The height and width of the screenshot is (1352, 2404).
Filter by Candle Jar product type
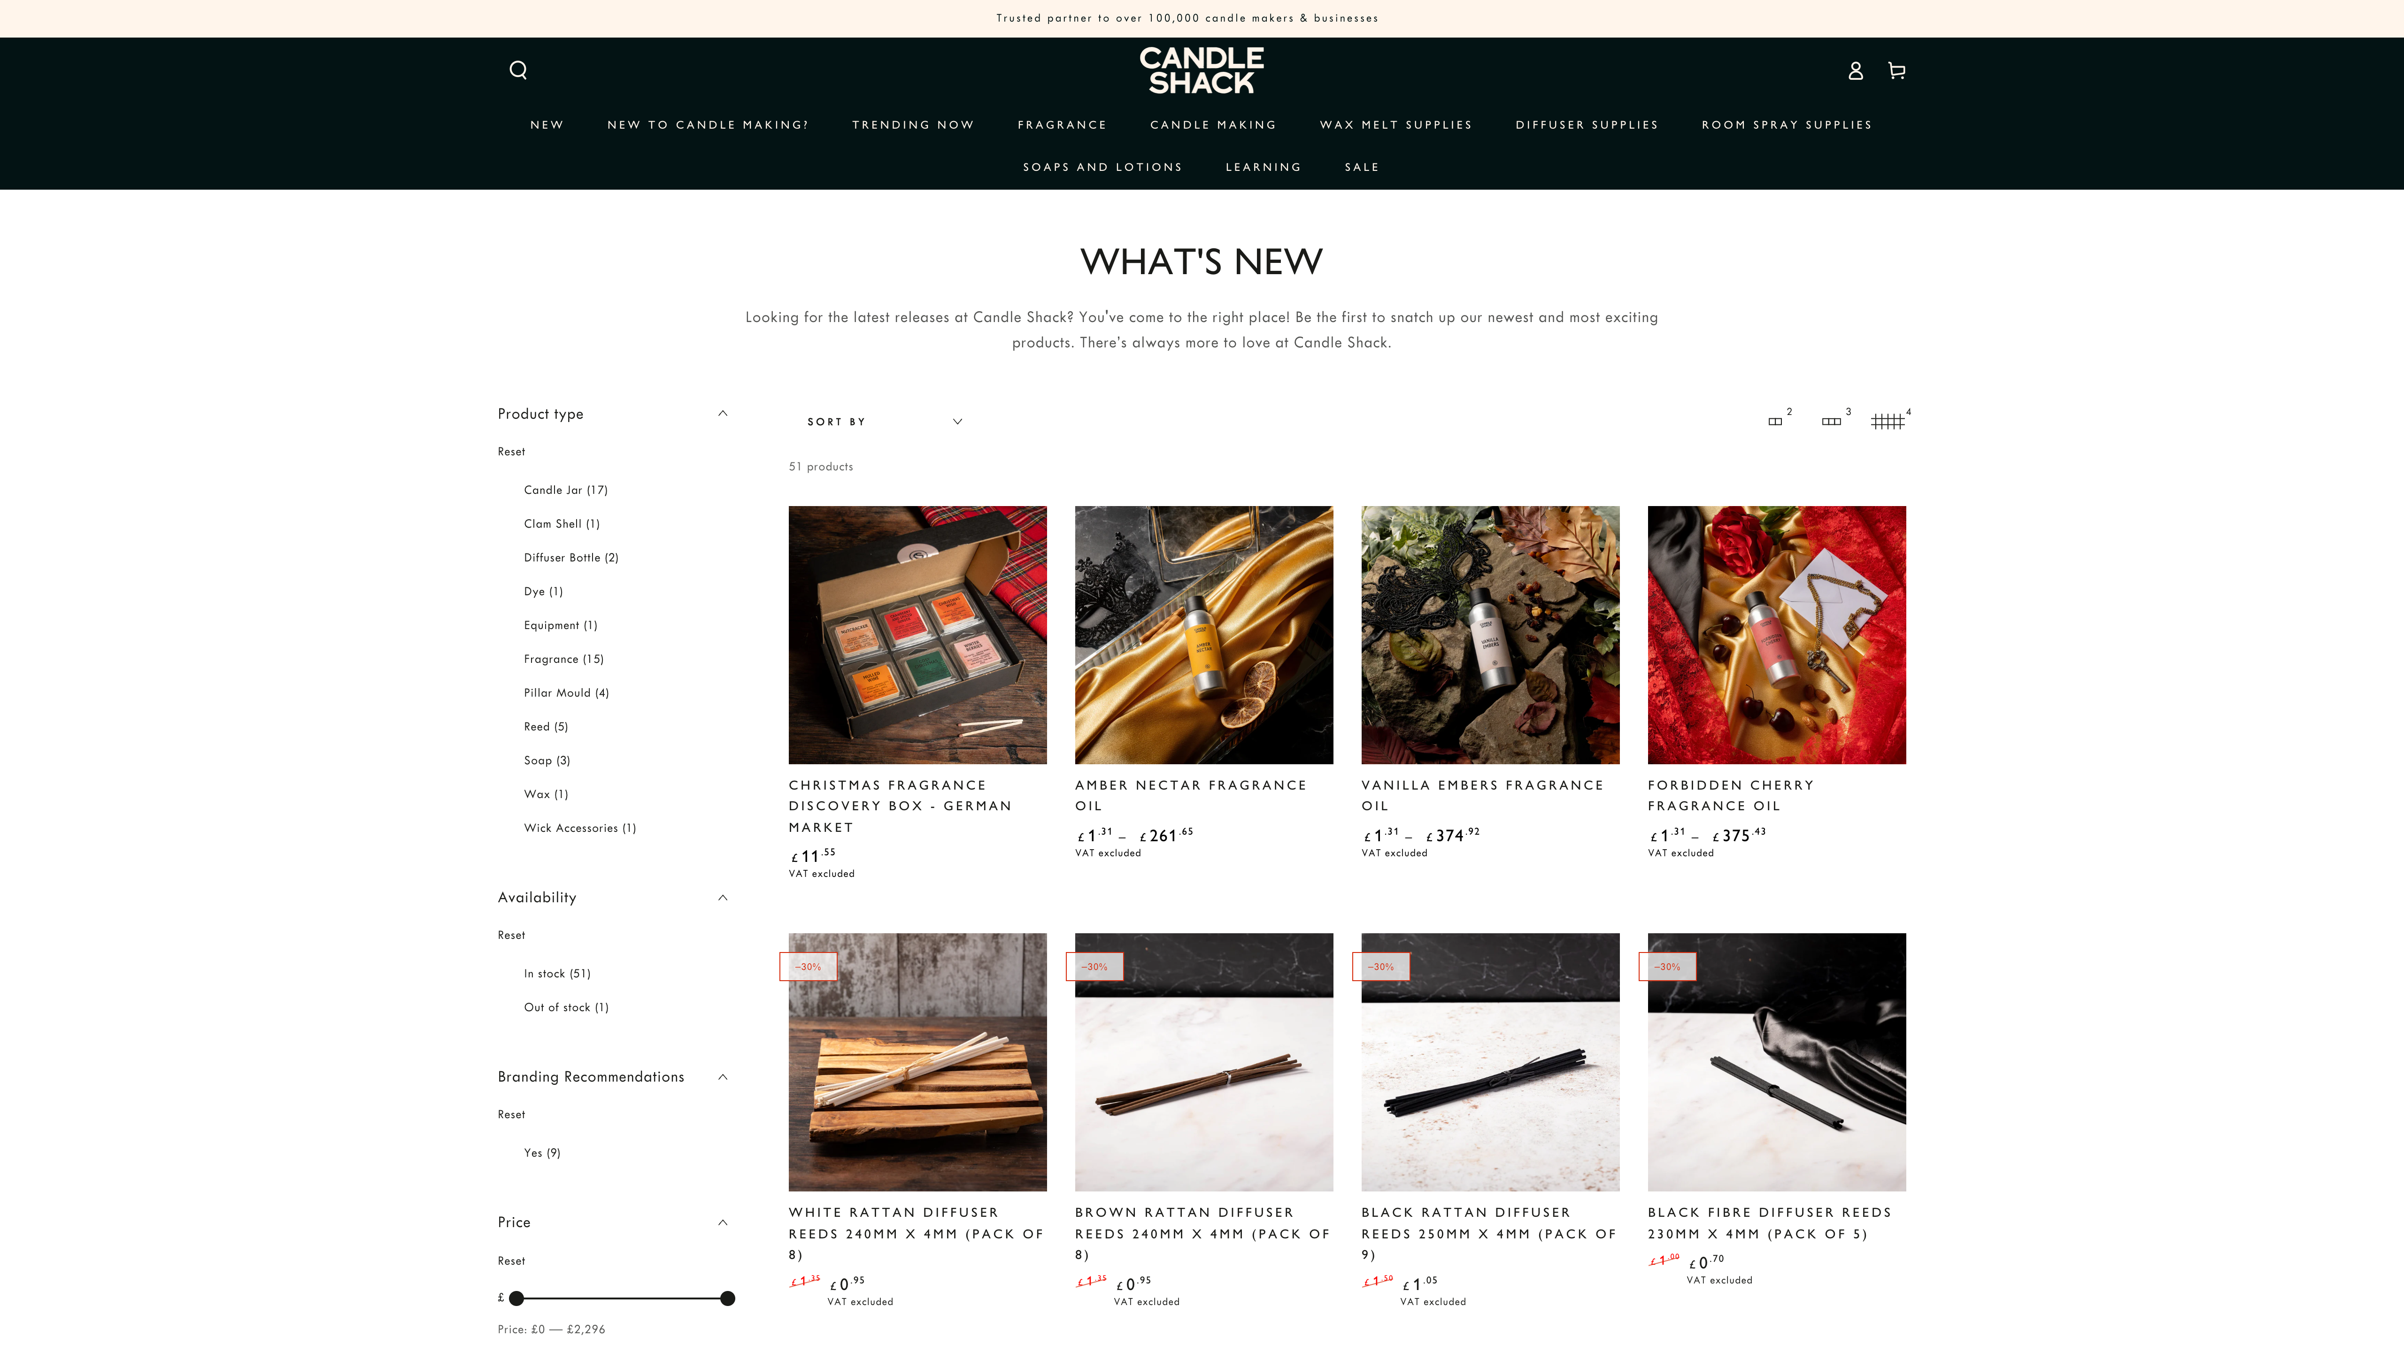(565, 490)
